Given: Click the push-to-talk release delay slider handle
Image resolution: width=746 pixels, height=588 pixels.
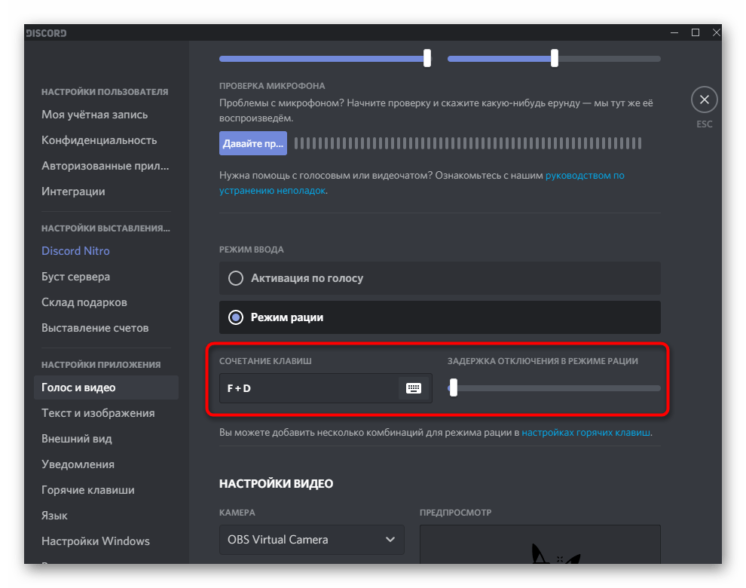Looking at the screenshot, I should (454, 387).
